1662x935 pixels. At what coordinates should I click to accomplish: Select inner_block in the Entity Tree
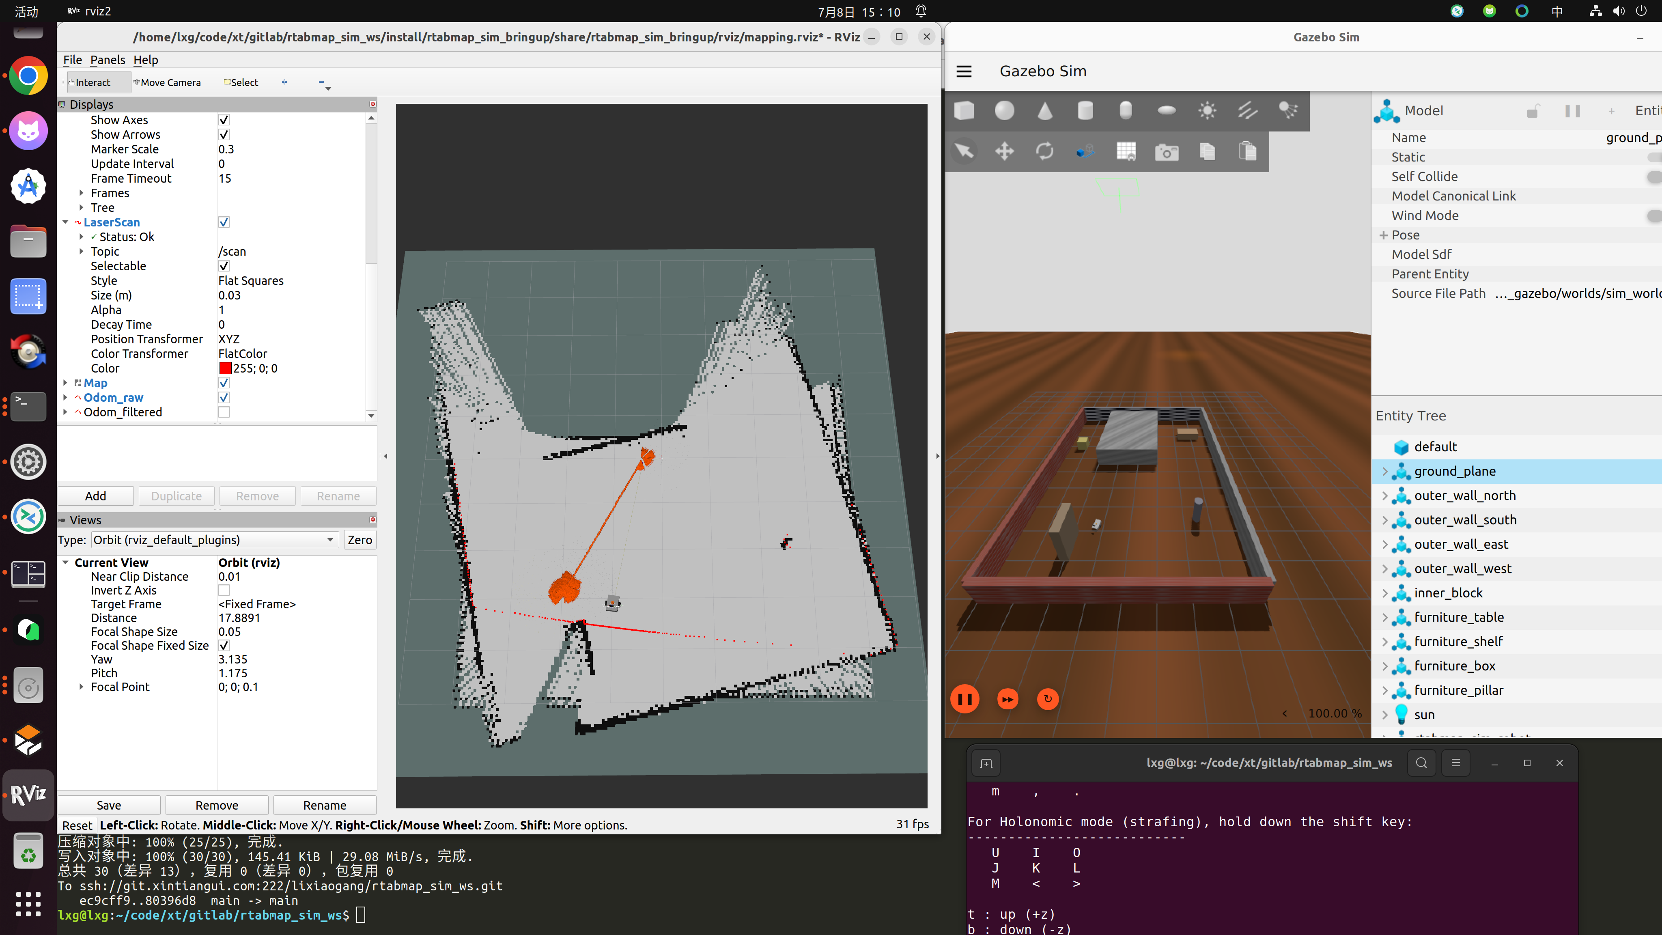tap(1449, 593)
